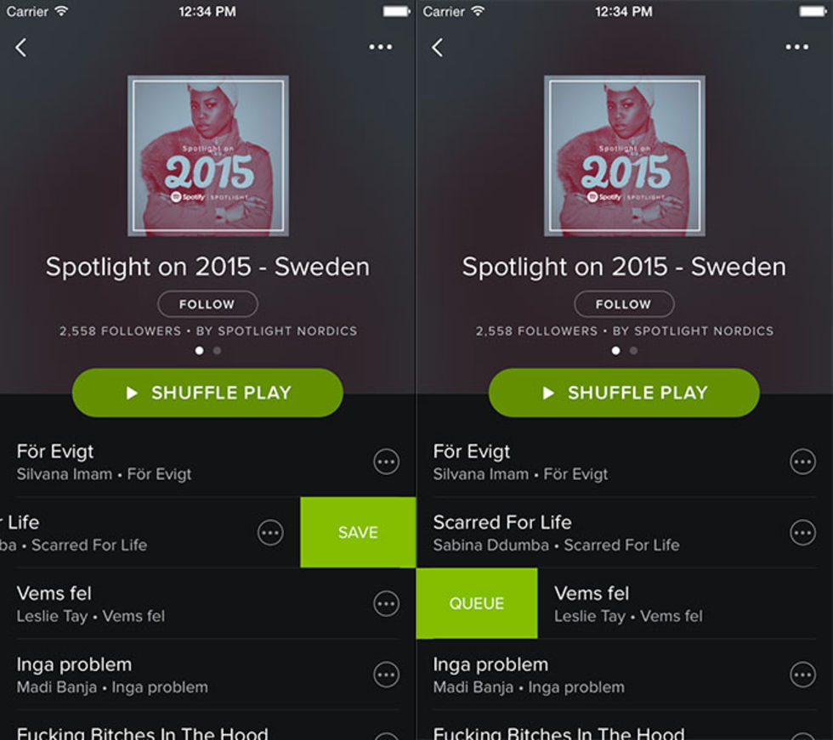Tap the playlist cover art on left screen
This screenshot has width=833, height=740.
coord(208,155)
